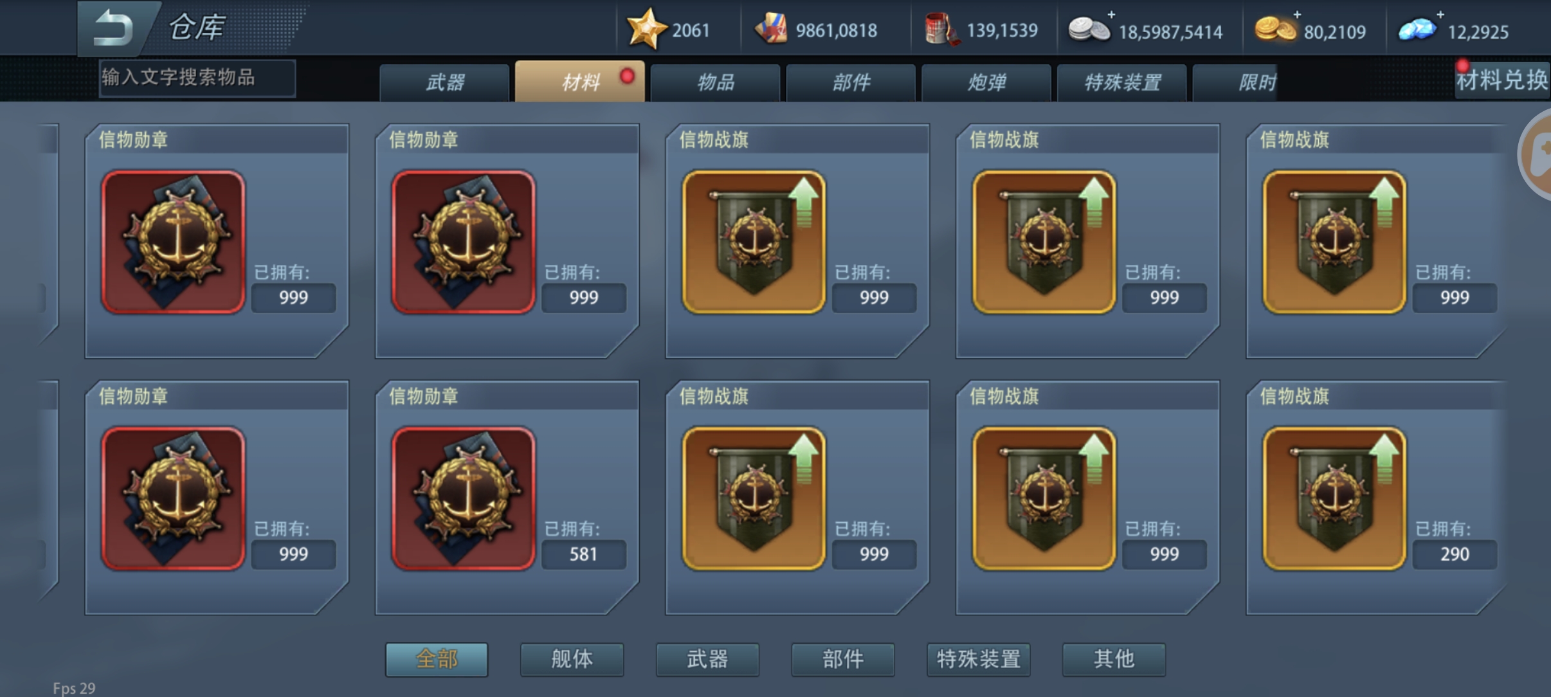Click the back arrow next to 仓库
The width and height of the screenshot is (1551, 697).
[x=114, y=28]
